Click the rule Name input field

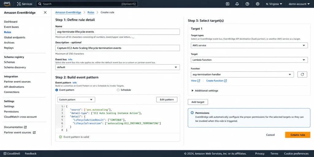[x=117, y=32]
